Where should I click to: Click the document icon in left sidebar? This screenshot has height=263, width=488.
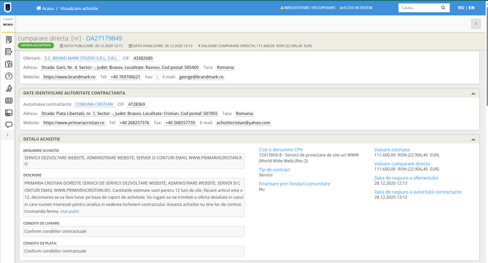click(x=8, y=40)
